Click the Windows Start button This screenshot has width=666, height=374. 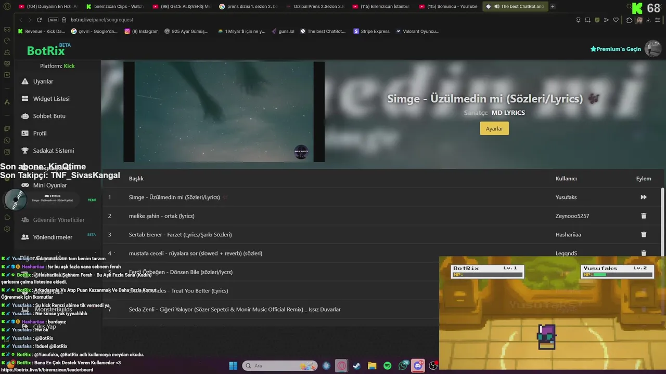[233, 366]
